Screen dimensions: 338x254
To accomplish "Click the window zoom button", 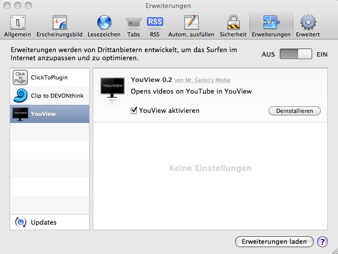I will [x=28, y=6].
